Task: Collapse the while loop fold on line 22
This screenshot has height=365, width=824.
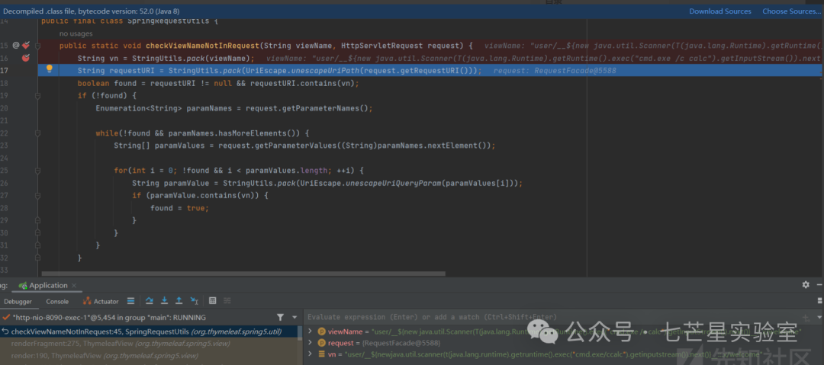Action: click(38, 133)
